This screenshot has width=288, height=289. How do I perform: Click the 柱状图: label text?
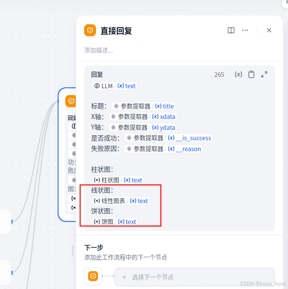pyautogui.click(x=102, y=170)
